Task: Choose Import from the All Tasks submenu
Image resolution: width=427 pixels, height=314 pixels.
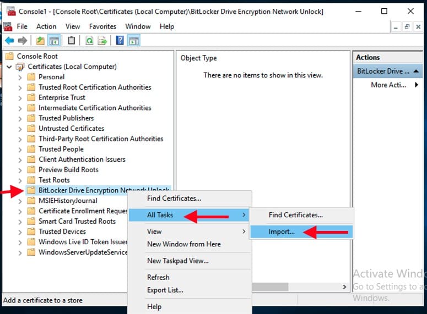Action: click(282, 232)
